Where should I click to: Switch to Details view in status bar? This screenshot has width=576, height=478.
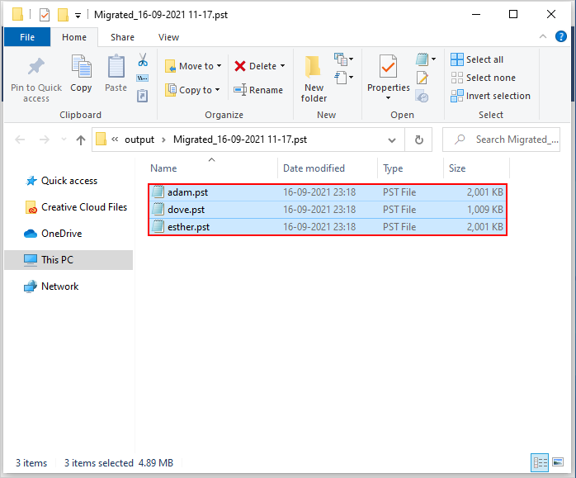click(540, 462)
